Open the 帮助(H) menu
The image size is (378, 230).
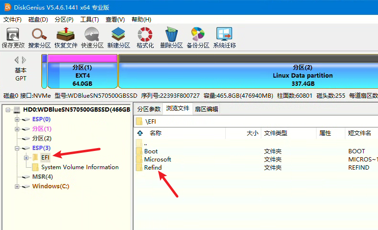coord(141,20)
